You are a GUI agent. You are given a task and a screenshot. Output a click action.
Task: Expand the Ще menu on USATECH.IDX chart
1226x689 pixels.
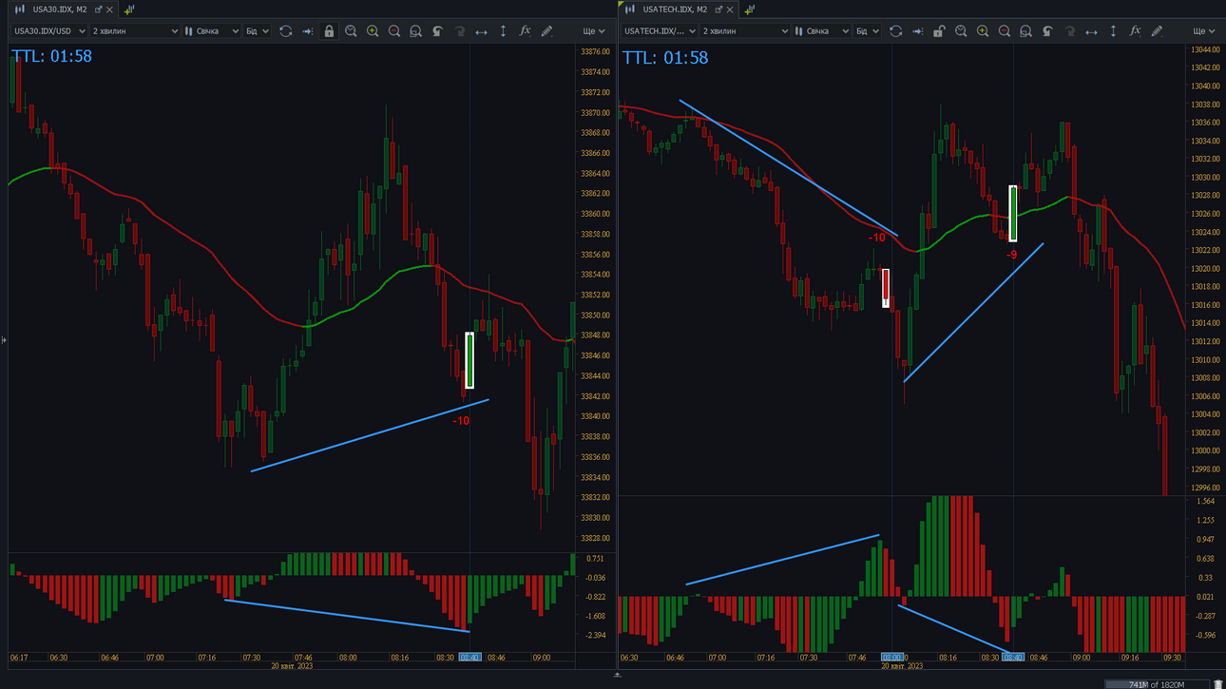(x=1203, y=31)
